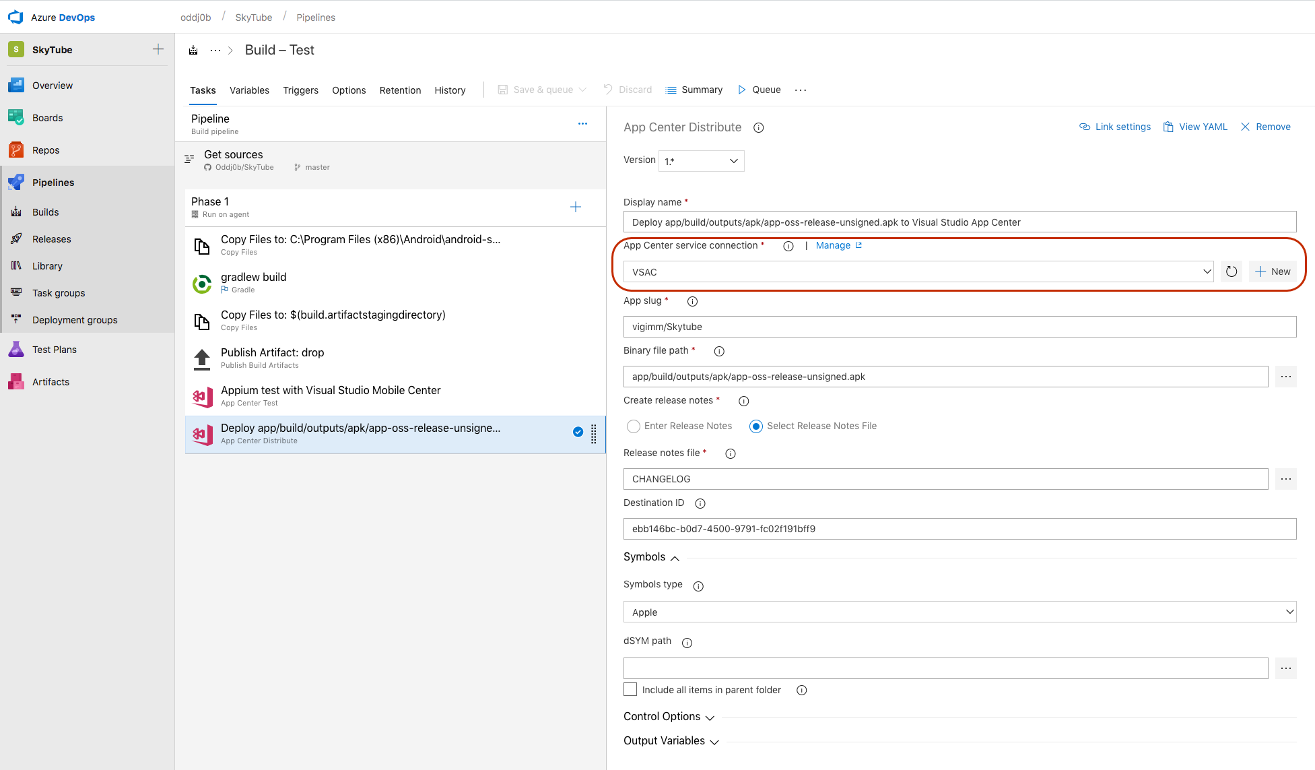Viewport: 1315px width, 770px height.
Task: Open the Triggers tab
Action: pos(301,89)
